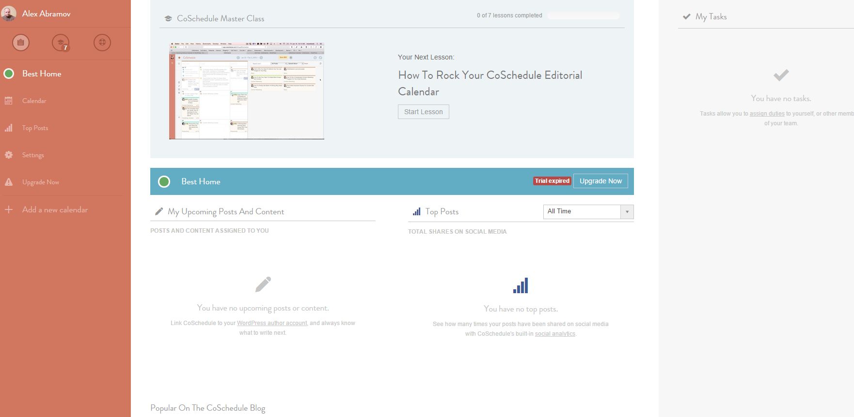Click Popular On The CoSchedule Blog heading
Screen dimensions: 854x417
[x=208, y=408]
